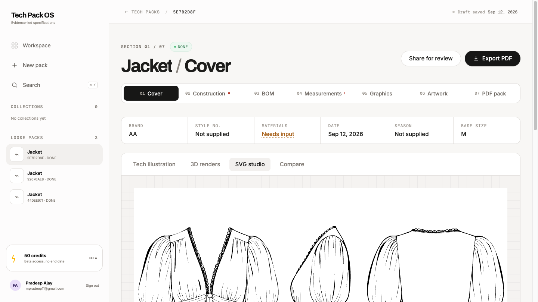Click the Style No. 'Not supplied' value
This screenshot has height=302, width=538.
[x=212, y=134]
